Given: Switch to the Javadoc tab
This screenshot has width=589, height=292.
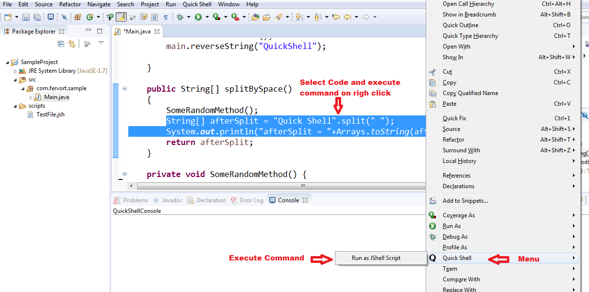Looking at the screenshot, I should click(x=168, y=200).
